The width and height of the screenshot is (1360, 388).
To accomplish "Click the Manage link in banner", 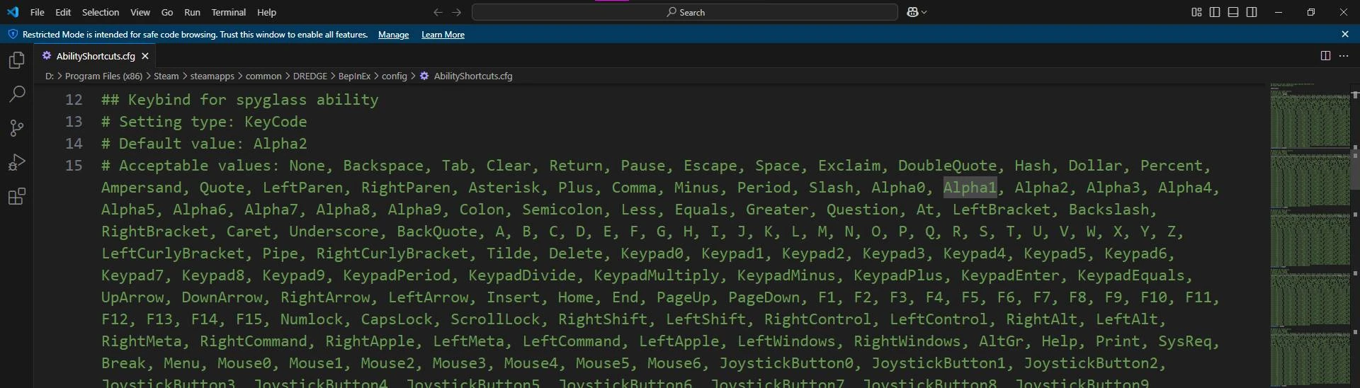I will [393, 35].
